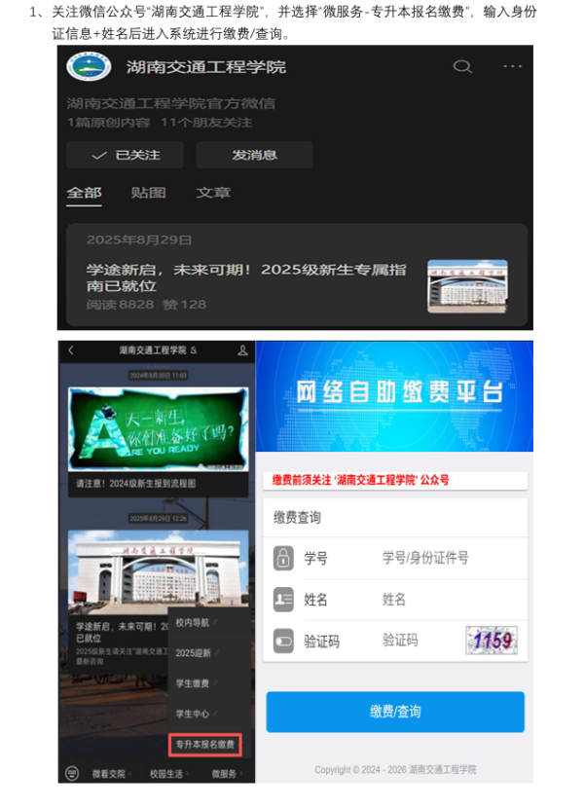
Task: Click the 湖南交通工程学院 round logo avatar
Action: (89, 66)
